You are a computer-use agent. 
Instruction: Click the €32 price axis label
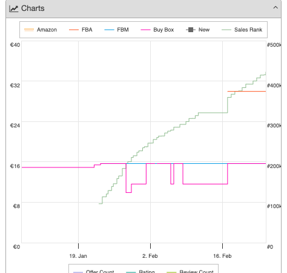coord(15,86)
